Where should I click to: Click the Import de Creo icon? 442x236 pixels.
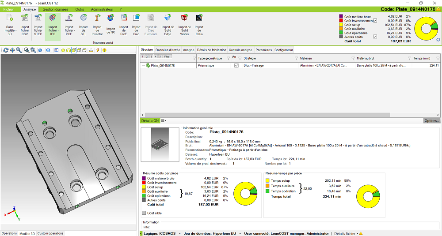coord(136,18)
